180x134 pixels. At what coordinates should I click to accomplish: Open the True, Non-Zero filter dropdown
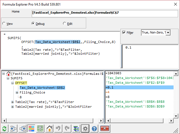click(168, 33)
